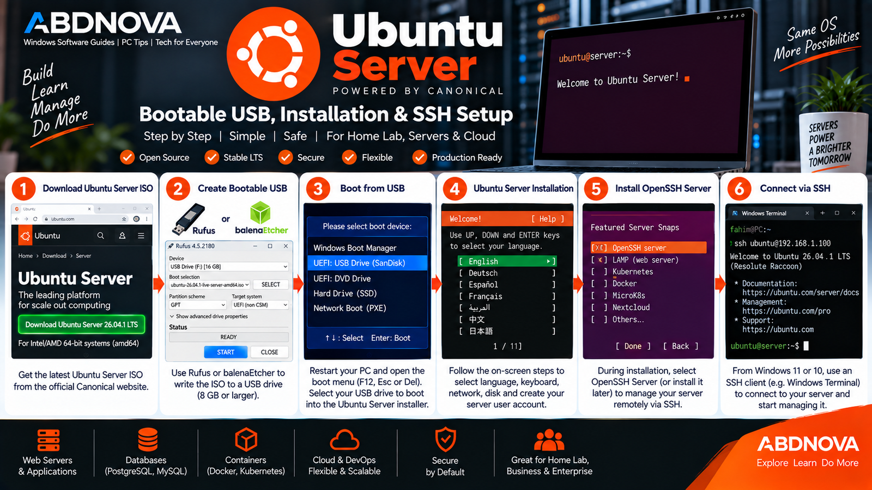This screenshot has height=490, width=872.
Task: Click the Web Servers rack icon
Action: point(49,440)
